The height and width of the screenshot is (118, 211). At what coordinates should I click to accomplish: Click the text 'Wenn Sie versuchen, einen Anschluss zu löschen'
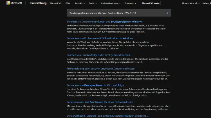(91, 72)
